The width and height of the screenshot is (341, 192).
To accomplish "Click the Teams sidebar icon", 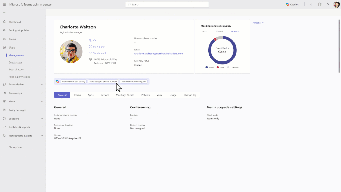I will tap(4, 39).
